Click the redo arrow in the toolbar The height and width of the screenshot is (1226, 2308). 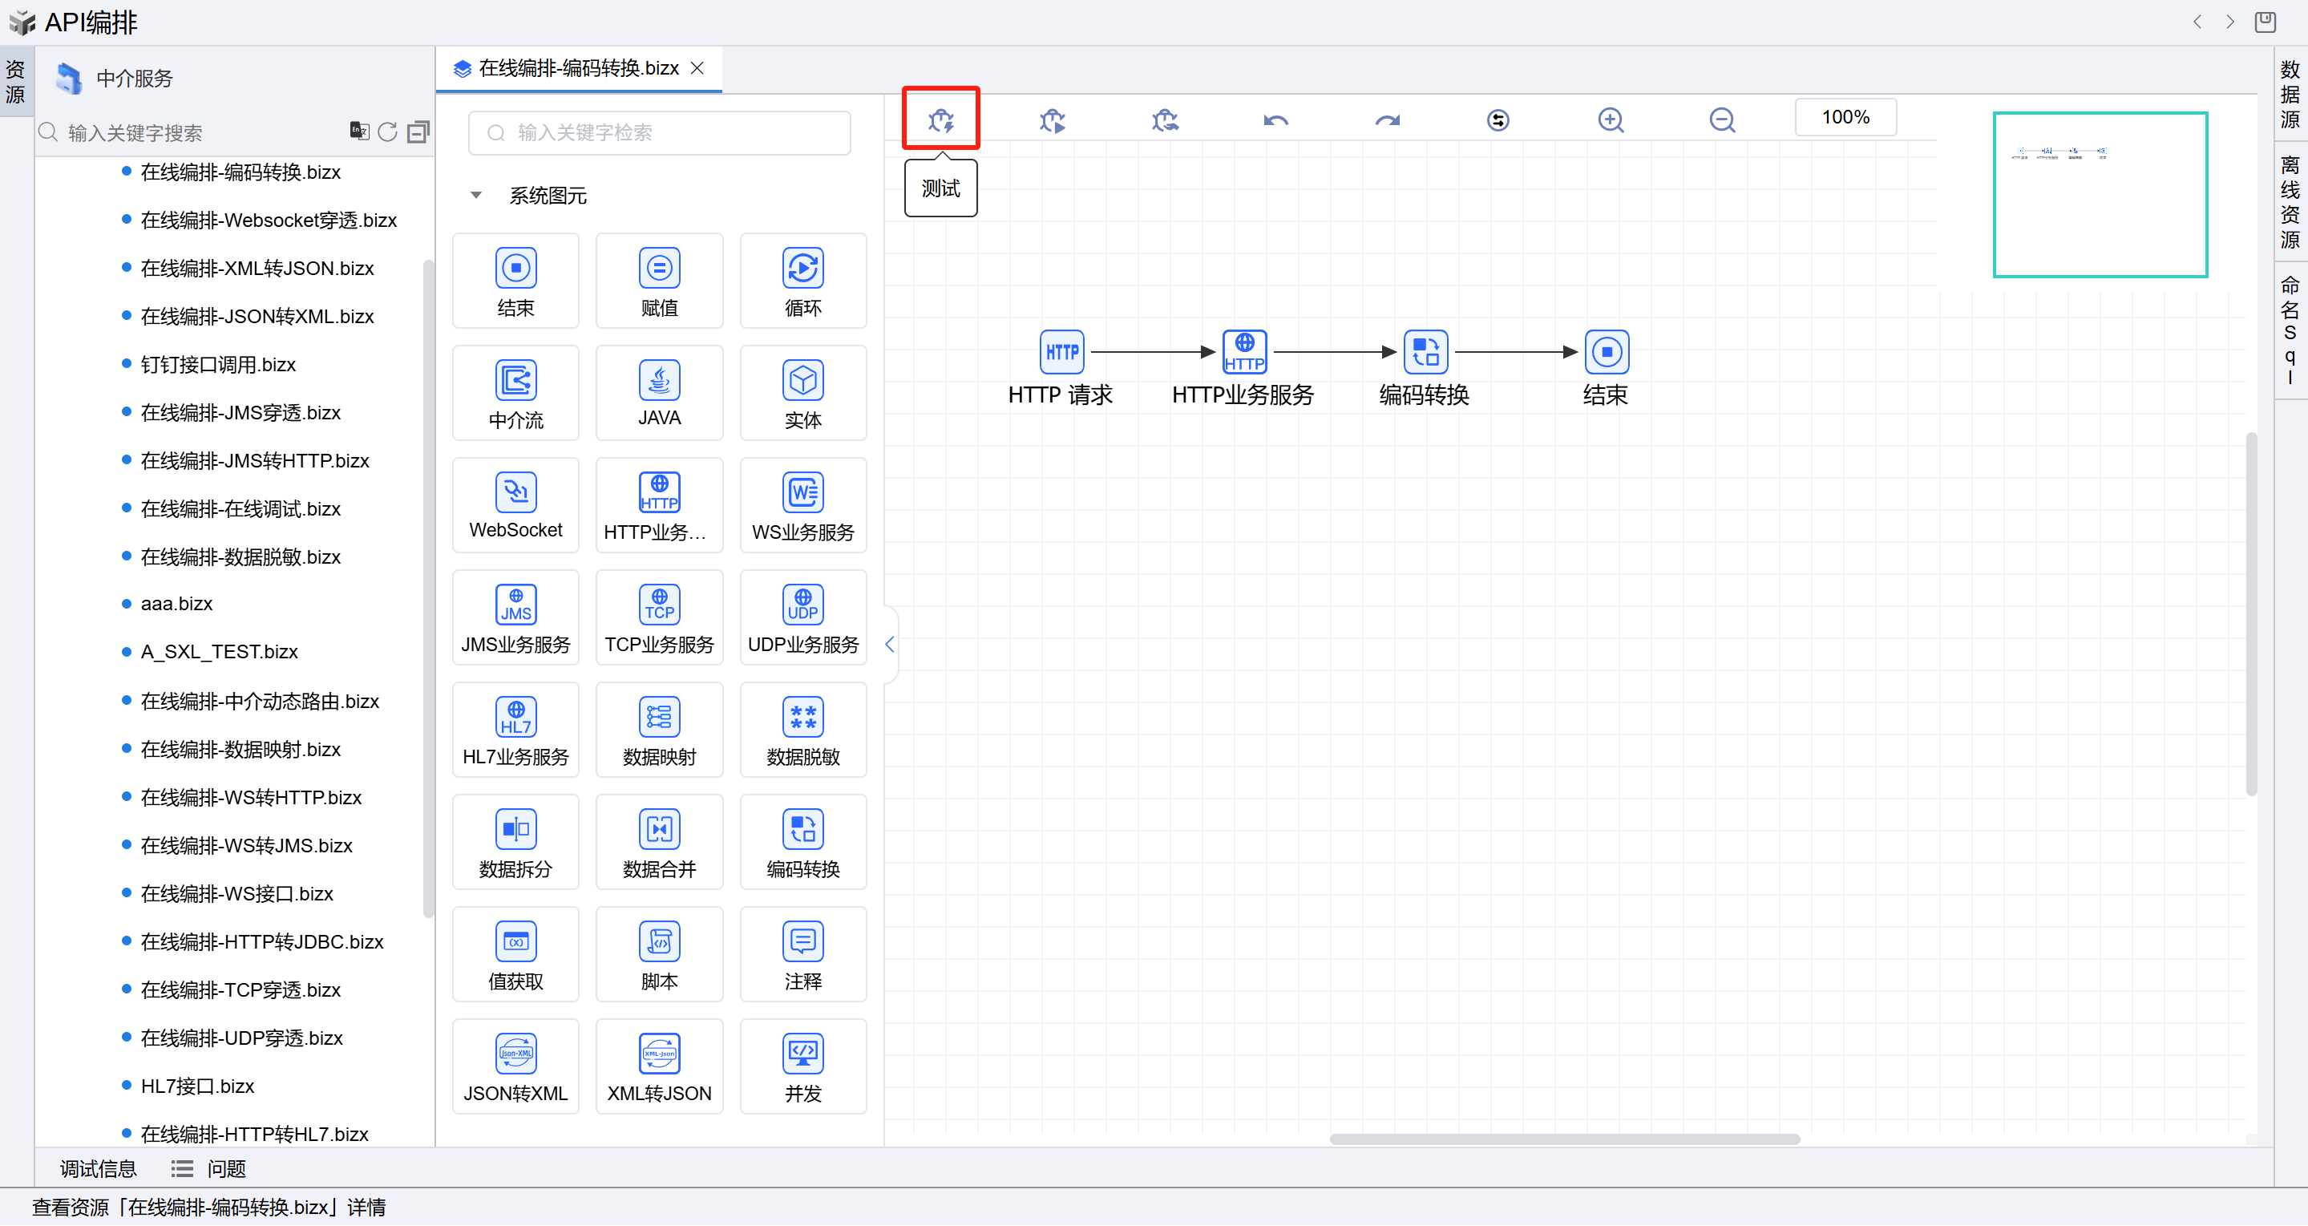click(x=1387, y=119)
